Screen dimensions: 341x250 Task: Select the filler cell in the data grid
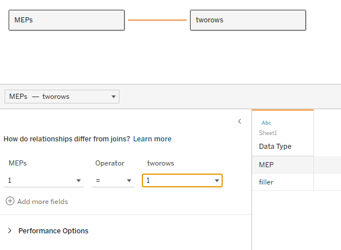click(x=282, y=182)
